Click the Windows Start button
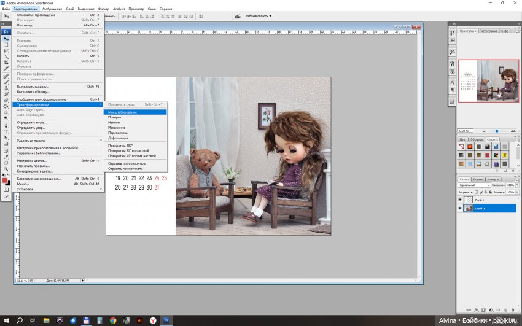The image size is (522, 326). click(6, 320)
